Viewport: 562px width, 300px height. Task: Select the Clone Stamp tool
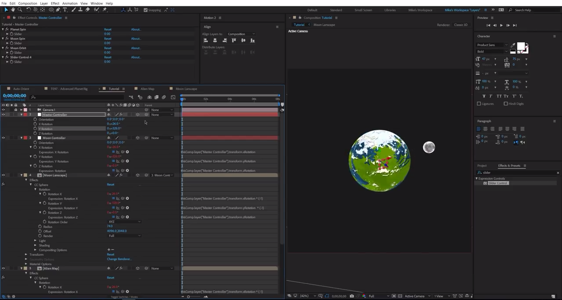[80, 10]
